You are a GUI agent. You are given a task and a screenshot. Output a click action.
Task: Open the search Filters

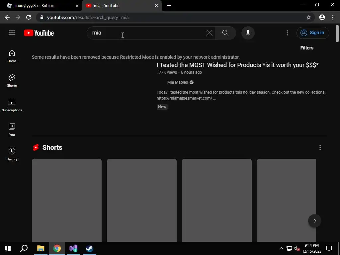coord(306,48)
